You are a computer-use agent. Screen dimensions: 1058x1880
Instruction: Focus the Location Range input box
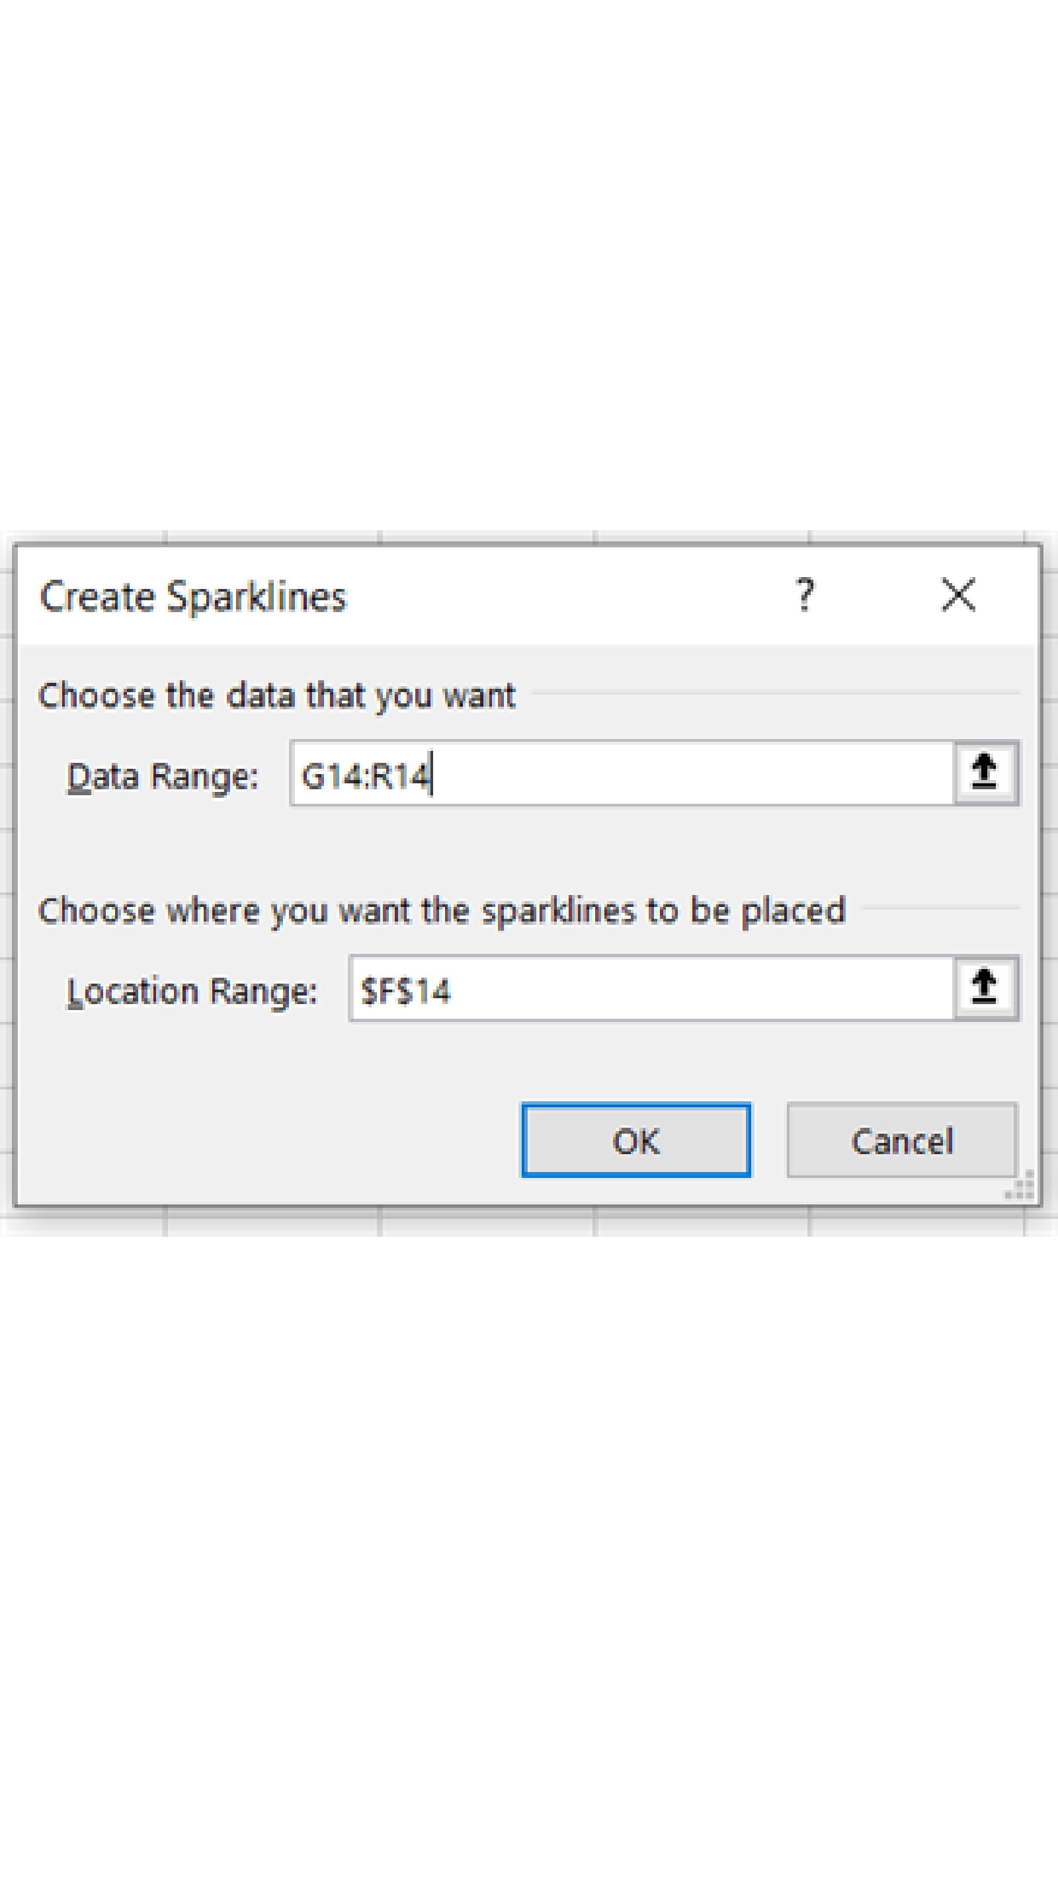click(x=650, y=989)
